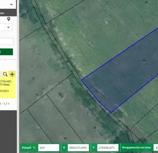
Task: Click parcel label 43 in highlighted plot
Action: tap(144, 60)
